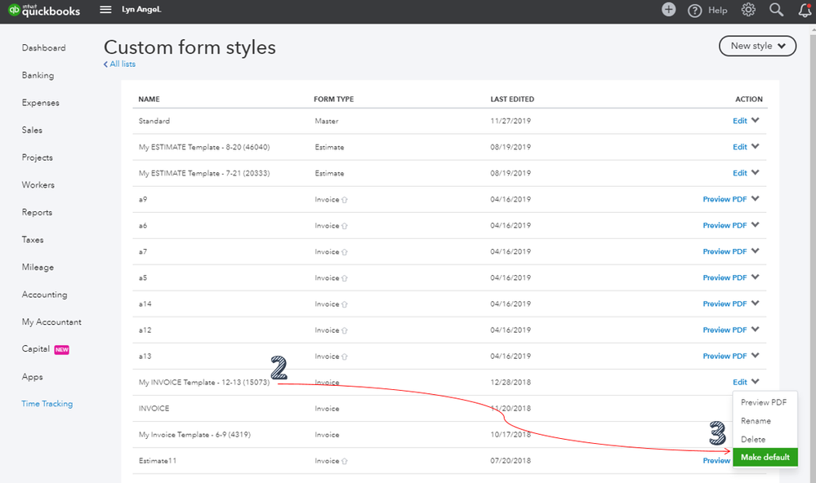Select the INVOICE style name

(x=154, y=409)
